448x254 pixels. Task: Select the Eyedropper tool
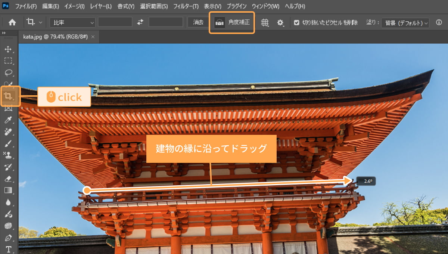pos(9,120)
